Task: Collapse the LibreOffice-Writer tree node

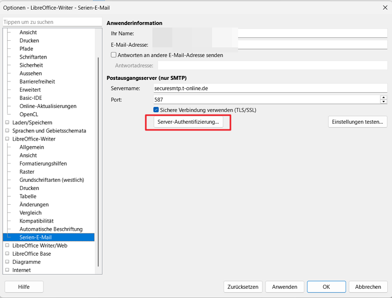Action: [x=7, y=139]
